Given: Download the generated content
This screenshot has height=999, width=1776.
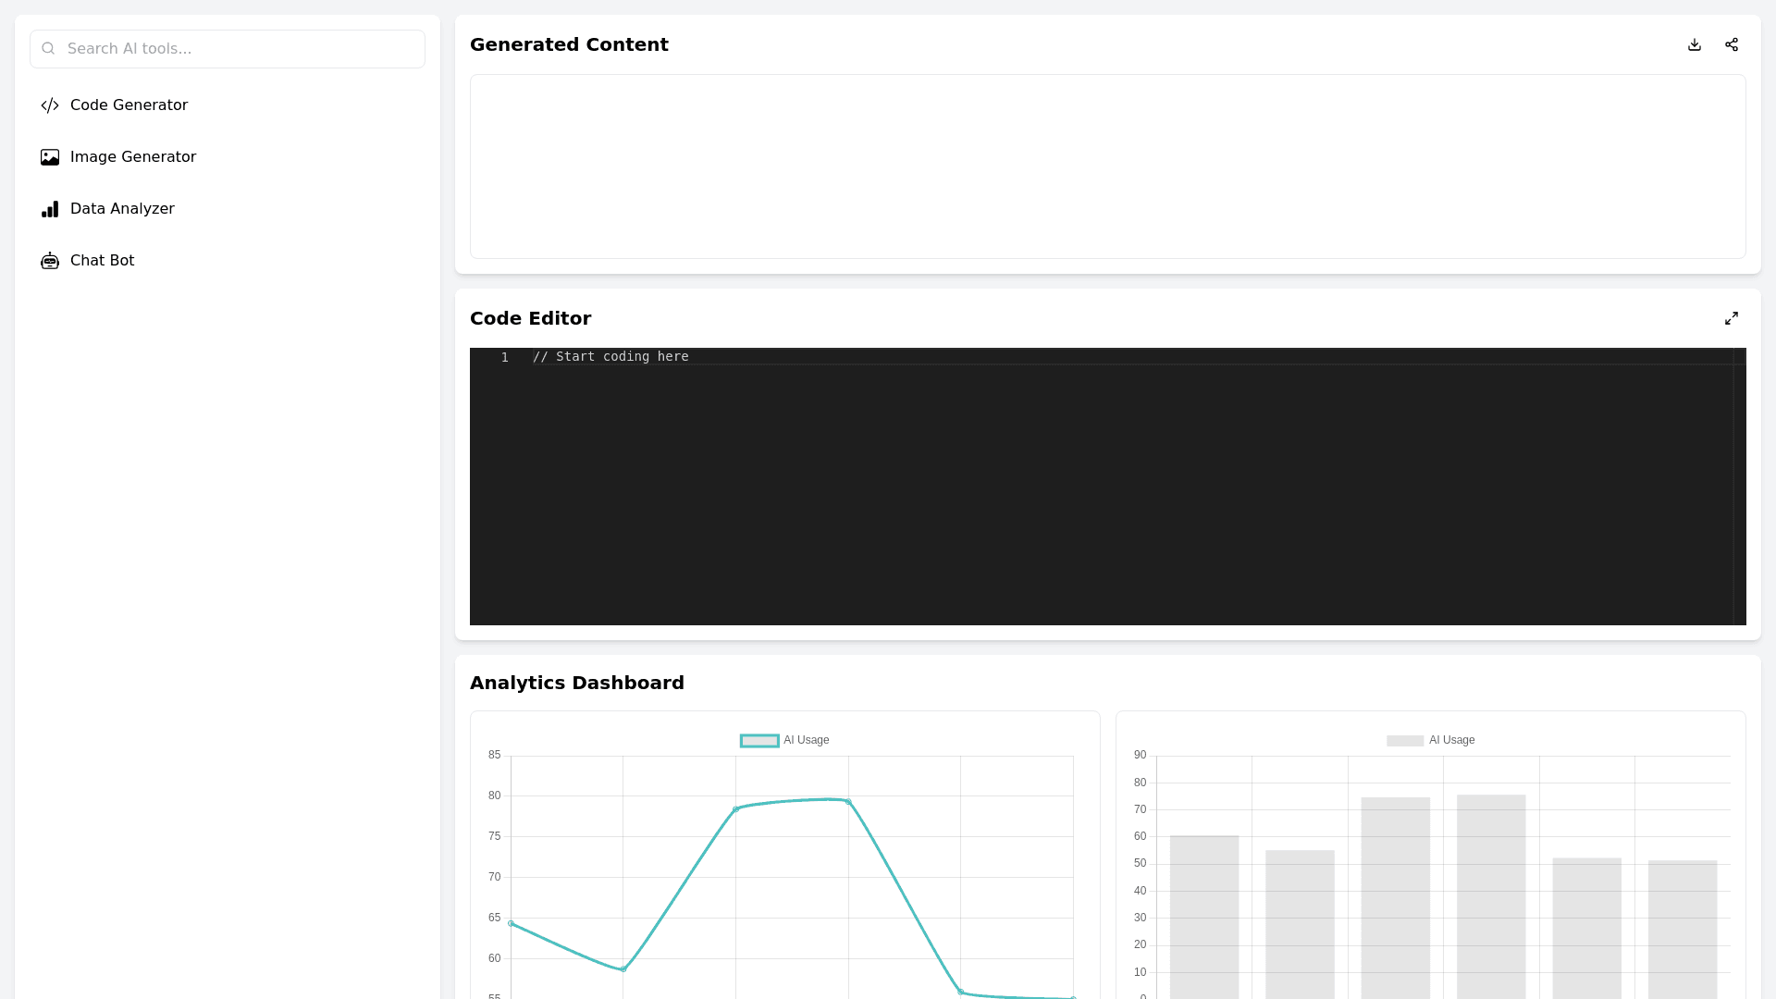Looking at the screenshot, I should (x=1695, y=44).
